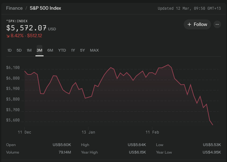Click the Low value US$5.53K
The height and width of the screenshot is (162, 227).
coord(212,145)
